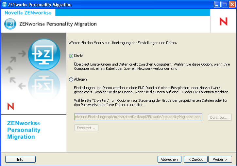Click the 'ZENworks Personality Migration' sidebar title
The width and height of the screenshot is (237, 166).
pos(24,130)
